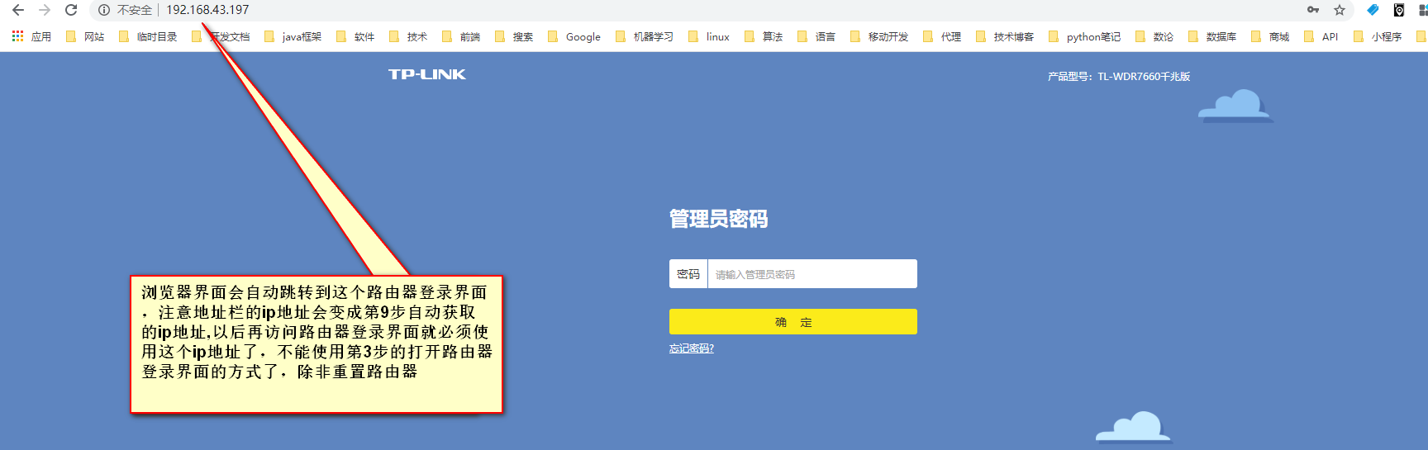This screenshot has width=1428, height=450.
Task: Click the black extension icon in toolbar
Action: [1399, 10]
